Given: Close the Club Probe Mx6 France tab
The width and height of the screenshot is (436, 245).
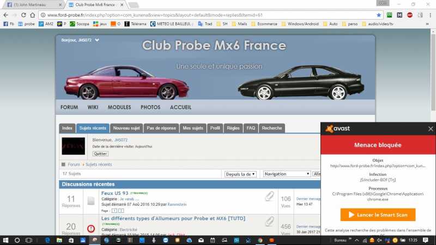Looking at the screenshot, I should coord(122,5).
